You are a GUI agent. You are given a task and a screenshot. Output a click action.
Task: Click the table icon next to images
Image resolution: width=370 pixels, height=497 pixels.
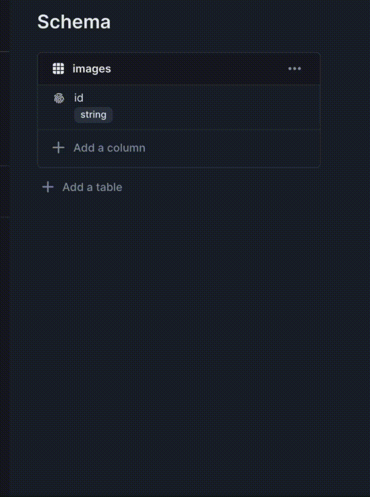[x=58, y=69]
